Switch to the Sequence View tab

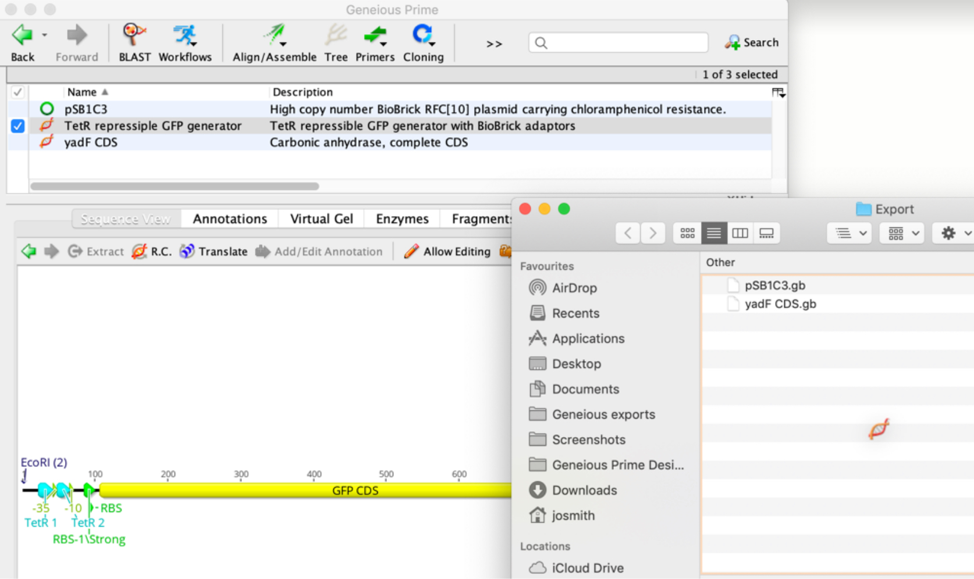[x=126, y=219]
